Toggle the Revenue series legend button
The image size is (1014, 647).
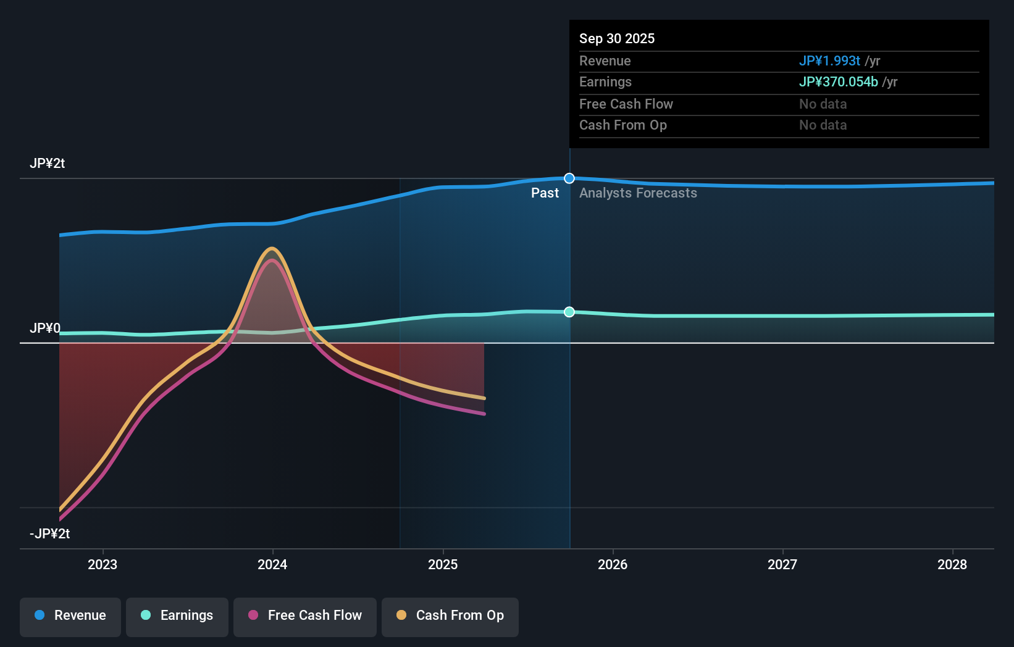[x=70, y=616]
